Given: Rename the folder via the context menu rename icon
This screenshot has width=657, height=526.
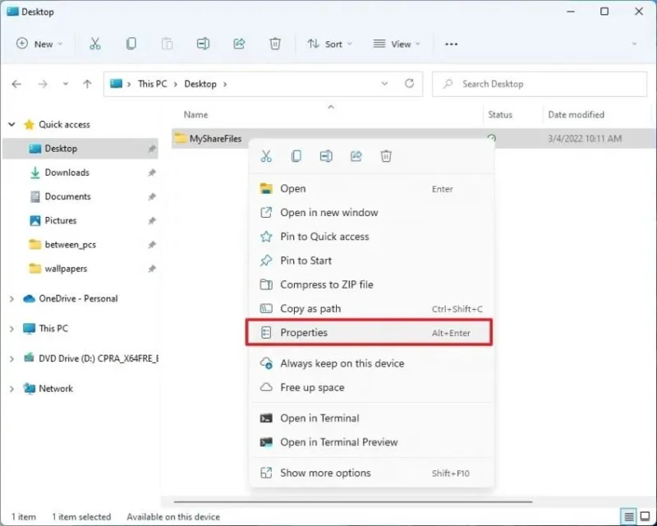Looking at the screenshot, I should point(326,156).
